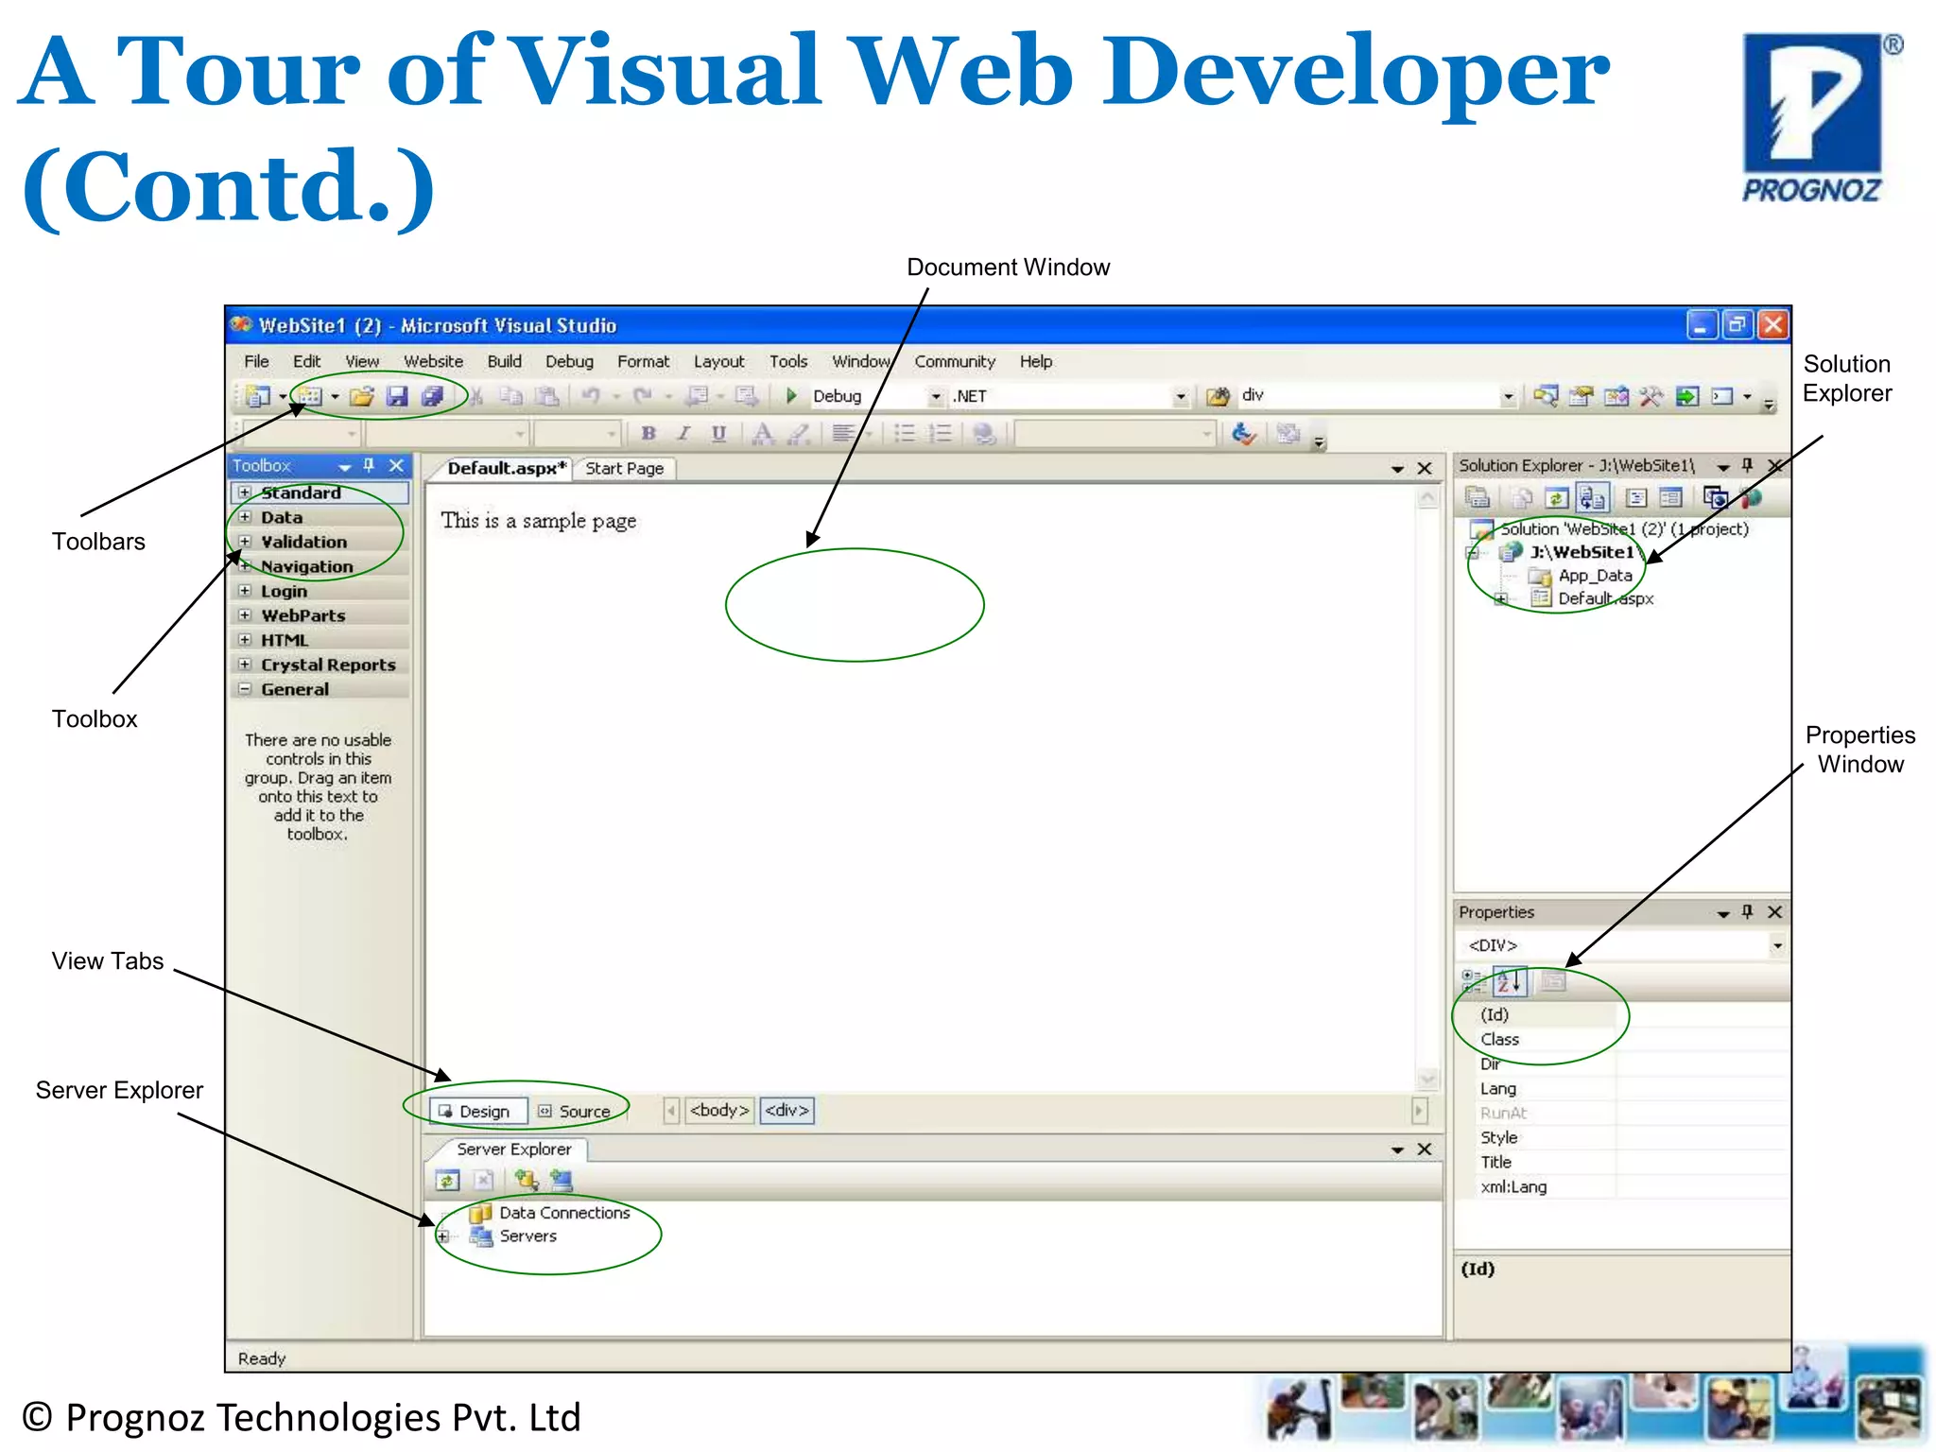The image size is (1936, 1452).
Task: Select the Navigation group in Toolbox
Action: 320,566
